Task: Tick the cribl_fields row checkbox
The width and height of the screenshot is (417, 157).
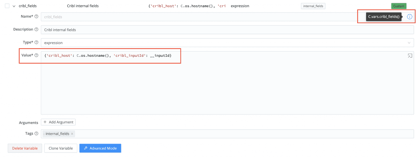Action: click(7, 6)
